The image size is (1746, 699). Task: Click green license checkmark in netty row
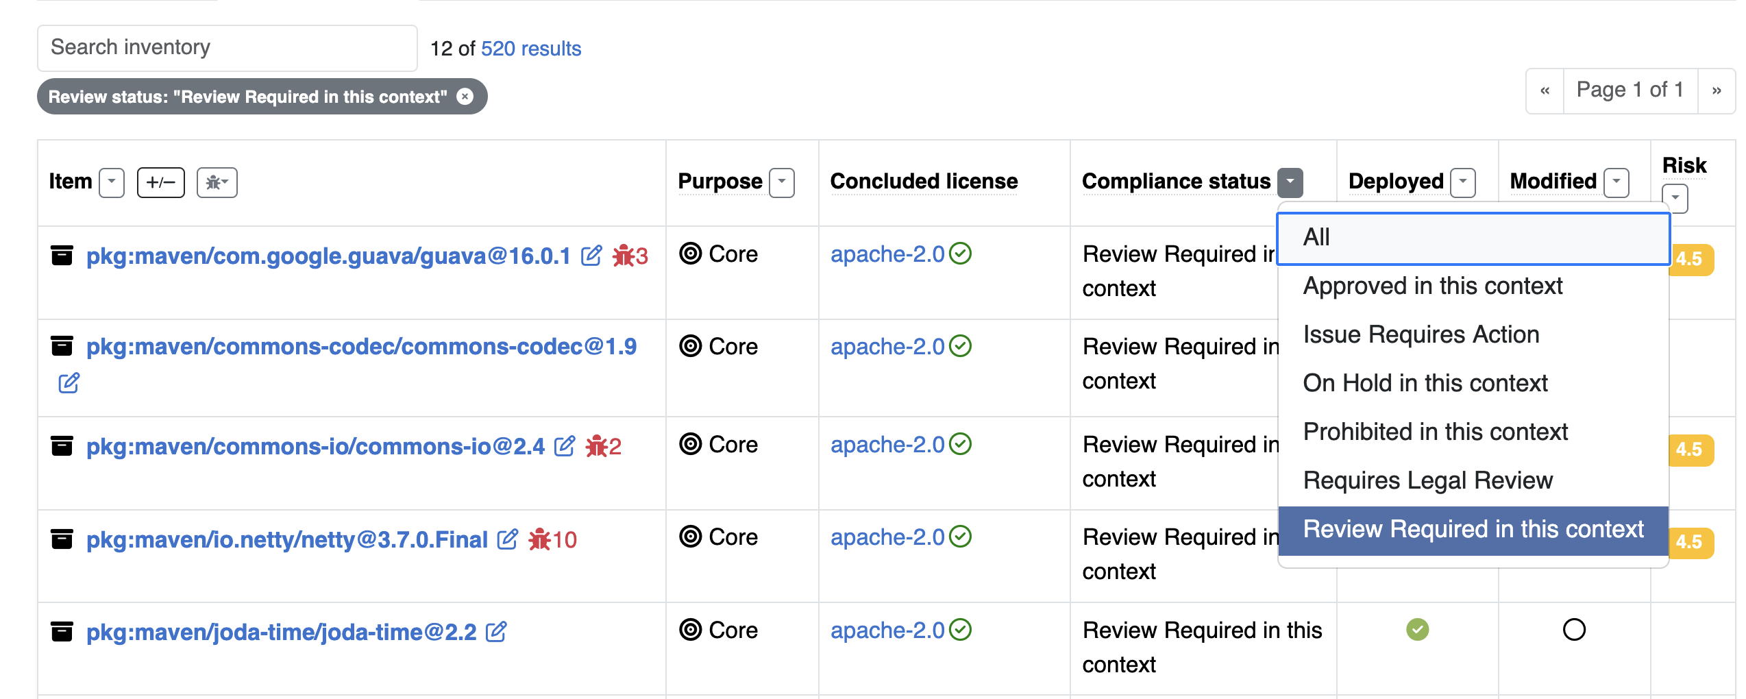961,537
